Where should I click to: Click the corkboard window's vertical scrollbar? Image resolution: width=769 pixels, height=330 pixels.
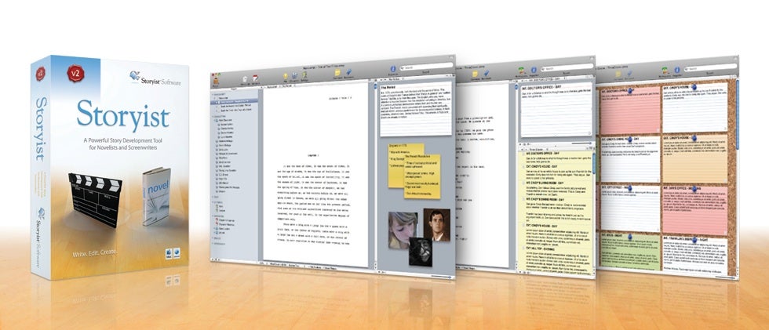pos(738,115)
